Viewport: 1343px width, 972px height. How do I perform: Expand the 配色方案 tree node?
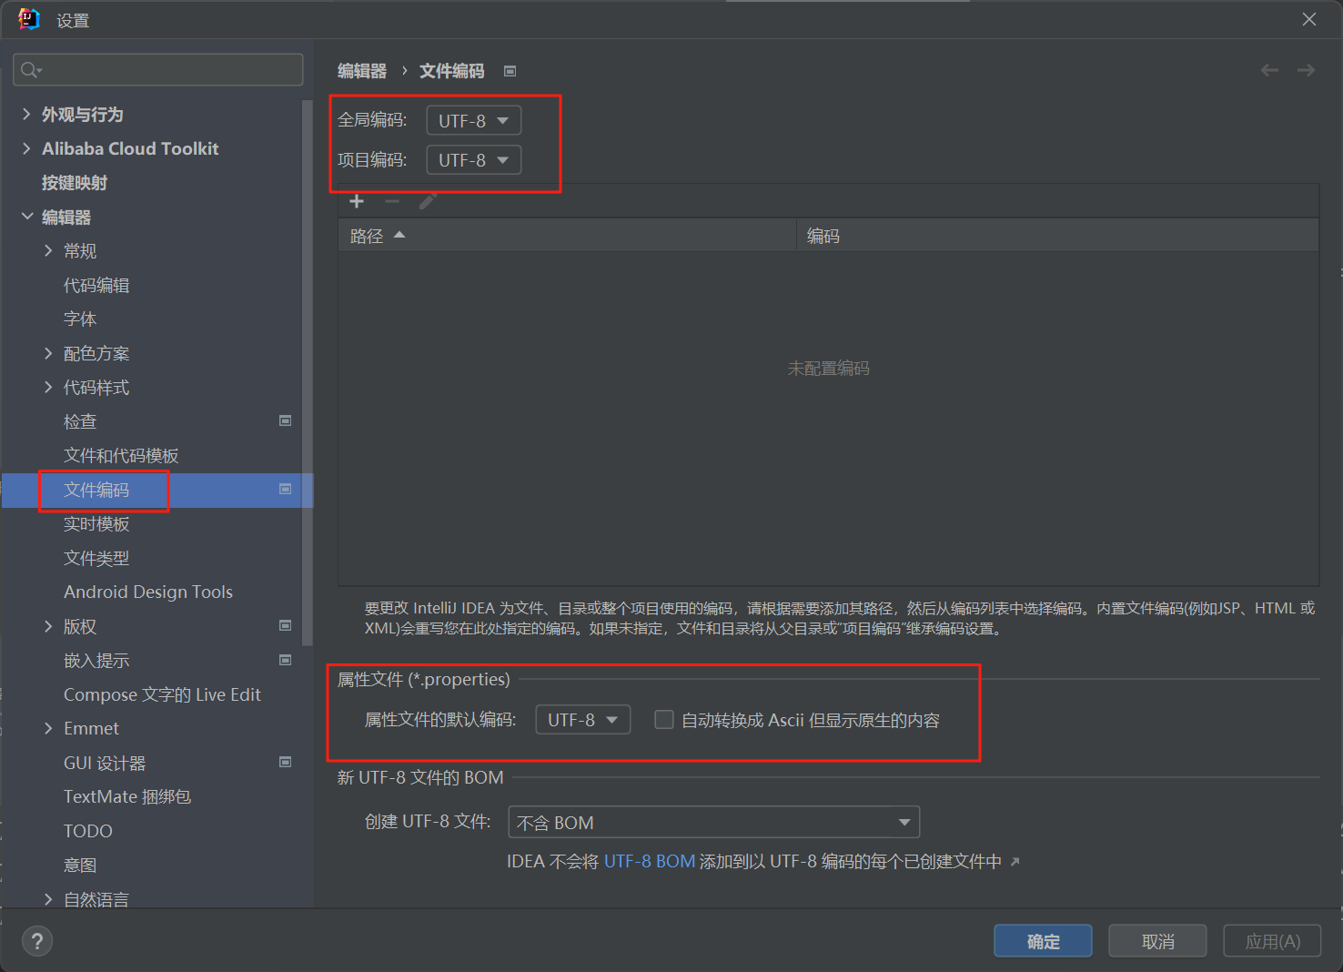48,353
